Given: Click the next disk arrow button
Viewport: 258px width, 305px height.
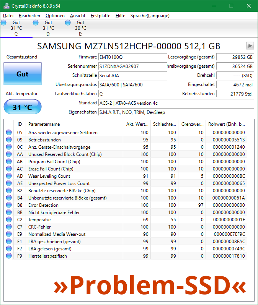Looking at the screenshot, I should [250, 46].
